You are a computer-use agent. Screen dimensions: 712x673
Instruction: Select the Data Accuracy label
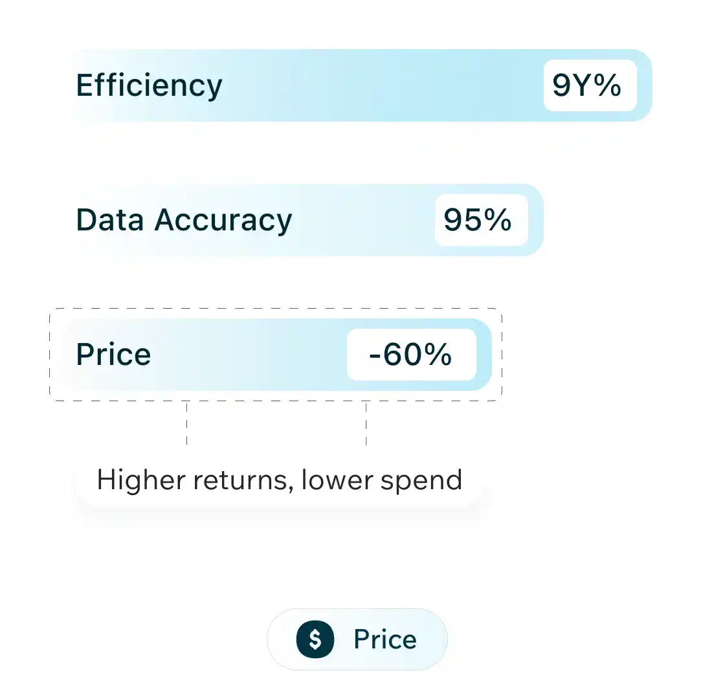(184, 220)
